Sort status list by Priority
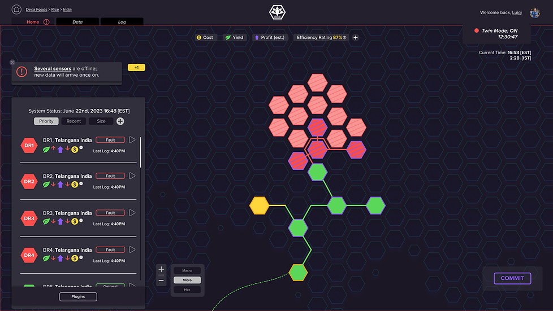 click(x=46, y=121)
